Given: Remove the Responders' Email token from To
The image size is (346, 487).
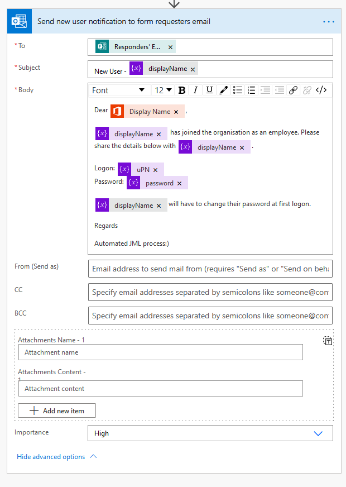Looking at the screenshot, I should [171, 47].
